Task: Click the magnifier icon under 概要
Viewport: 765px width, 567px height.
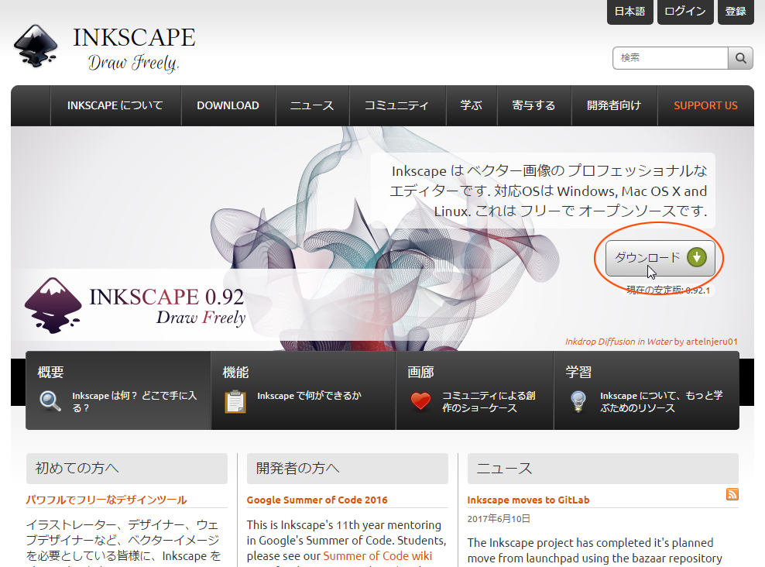Action: pos(50,401)
